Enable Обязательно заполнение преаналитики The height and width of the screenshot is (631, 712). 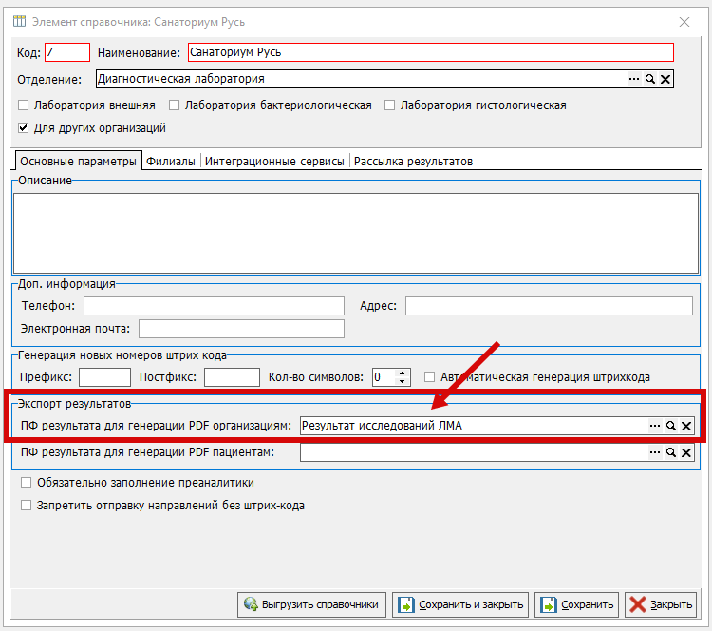[27, 483]
